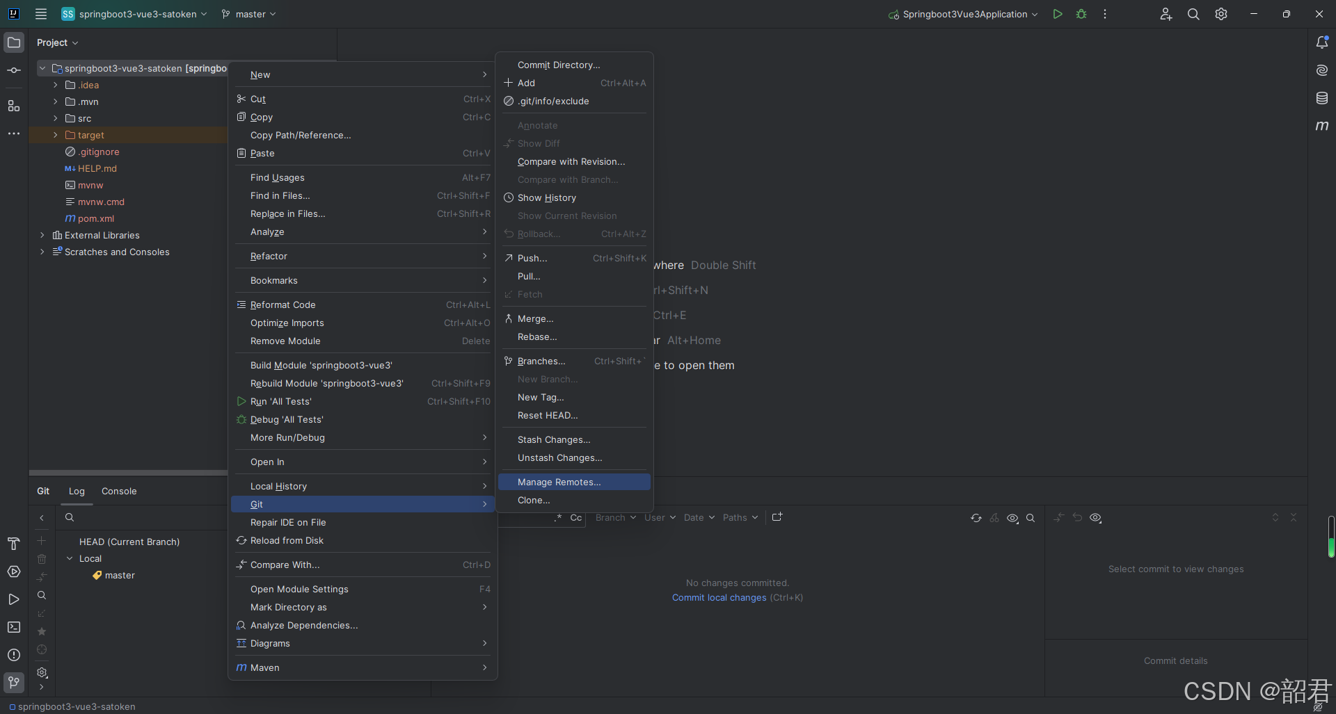Click Commit local changes link
This screenshot has height=714, width=1336.
coord(719,597)
